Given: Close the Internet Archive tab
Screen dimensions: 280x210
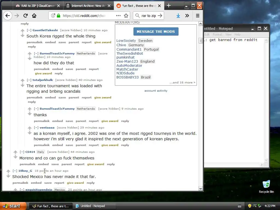Looking at the screenshot, I should [x=109, y=6].
